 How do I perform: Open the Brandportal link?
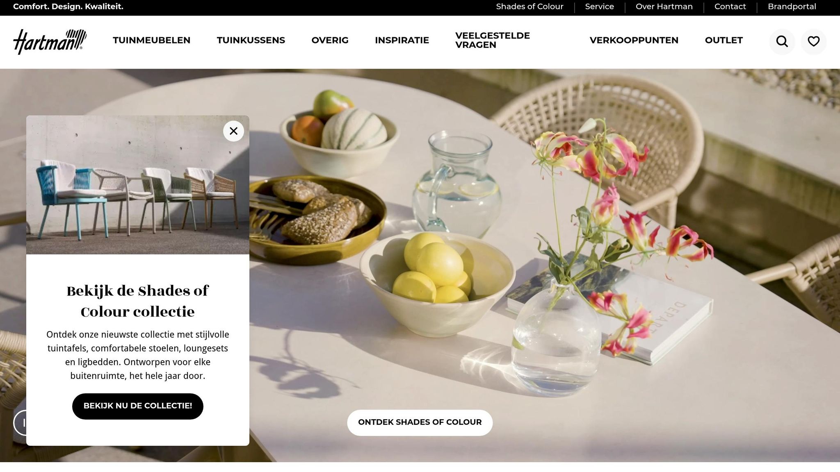[x=792, y=7]
